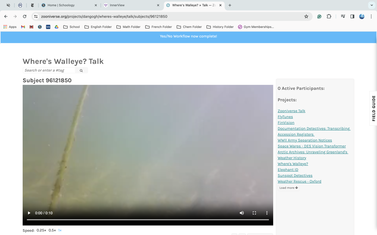The width and height of the screenshot is (377, 235).
Task: Open the SIS bookmark icon
Action: [48, 27]
